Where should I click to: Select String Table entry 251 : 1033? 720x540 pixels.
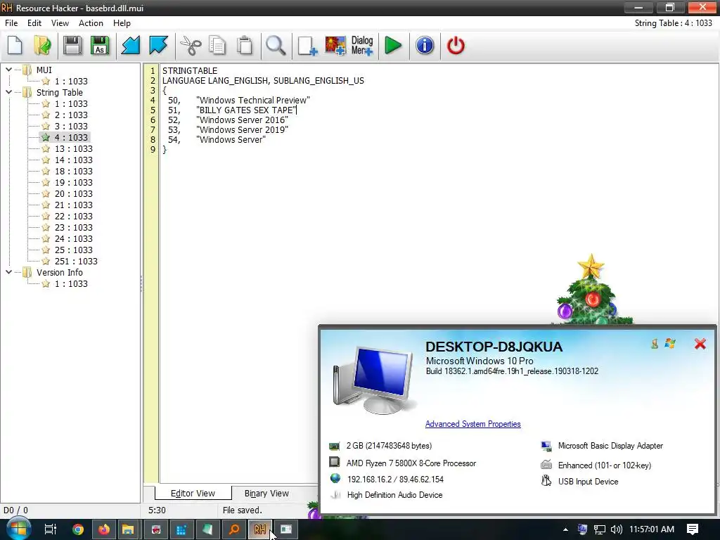tap(76, 262)
